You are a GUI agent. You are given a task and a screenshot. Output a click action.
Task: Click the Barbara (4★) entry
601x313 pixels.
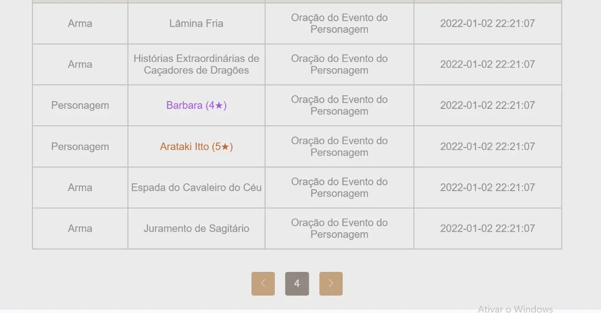tap(196, 105)
